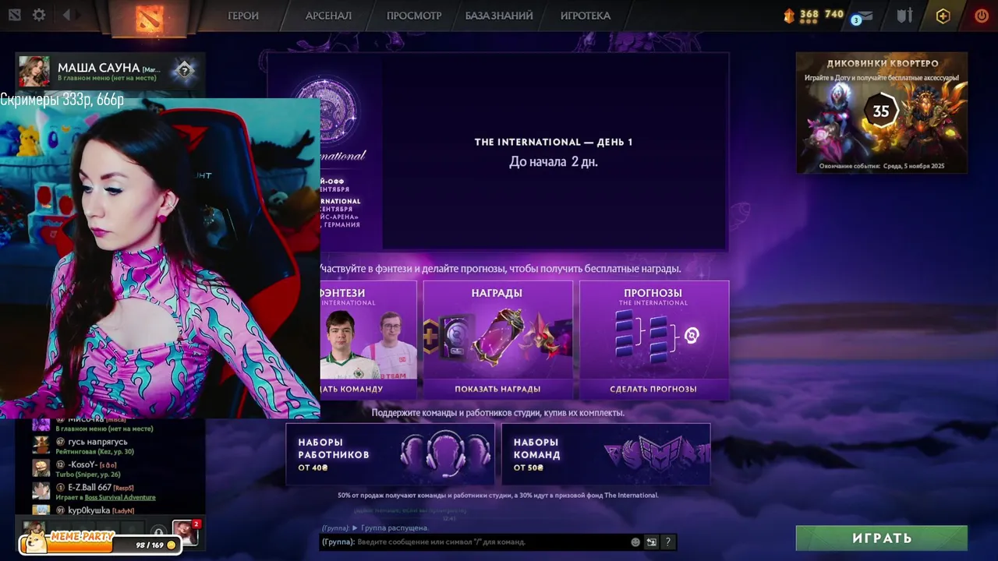
Task: Select гусь напрягусь in friends list
Action: 109,446
